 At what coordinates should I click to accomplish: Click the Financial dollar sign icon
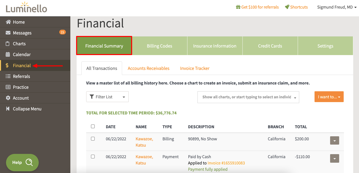[7, 66]
